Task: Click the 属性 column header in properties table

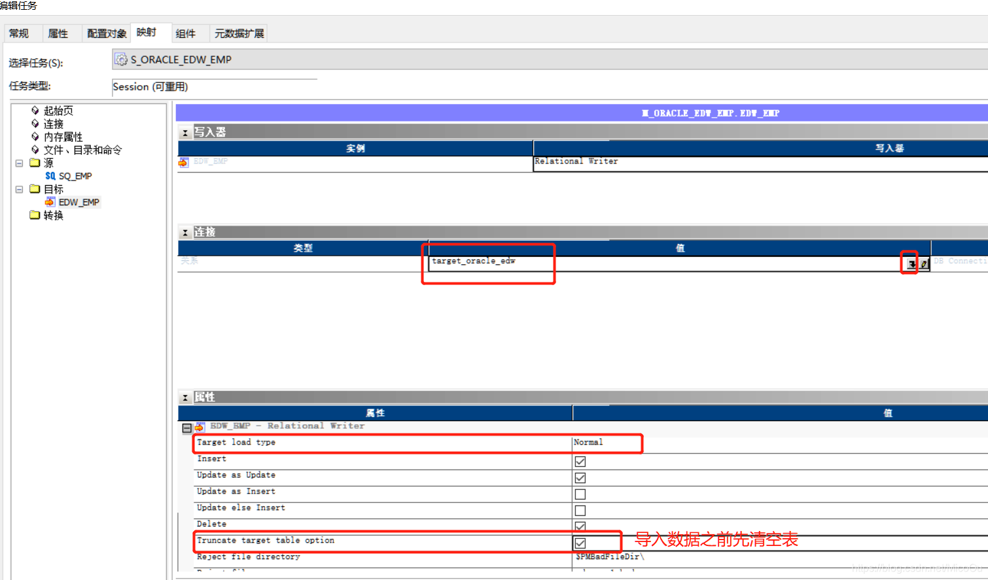Action: pyautogui.click(x=375, y=413)
